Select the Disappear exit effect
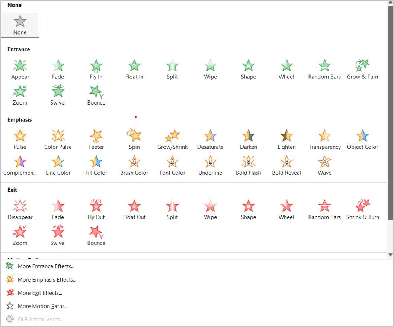394x327 pixels. pyautogui.click(x=20, y=210)
